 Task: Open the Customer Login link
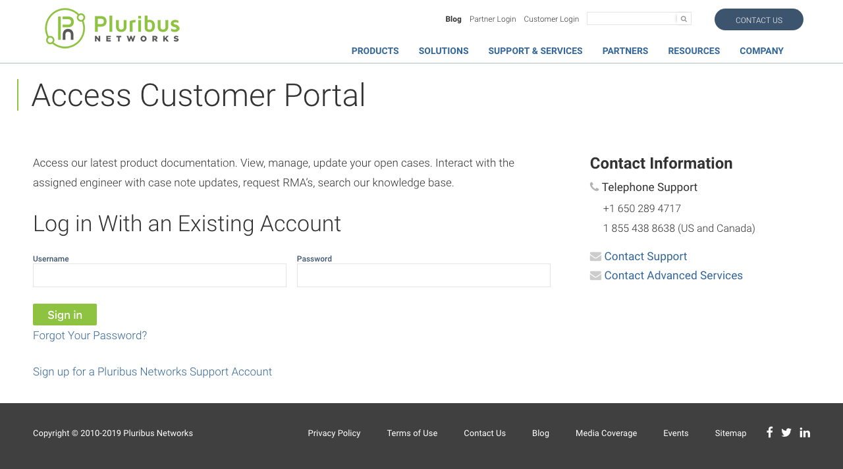551,18
